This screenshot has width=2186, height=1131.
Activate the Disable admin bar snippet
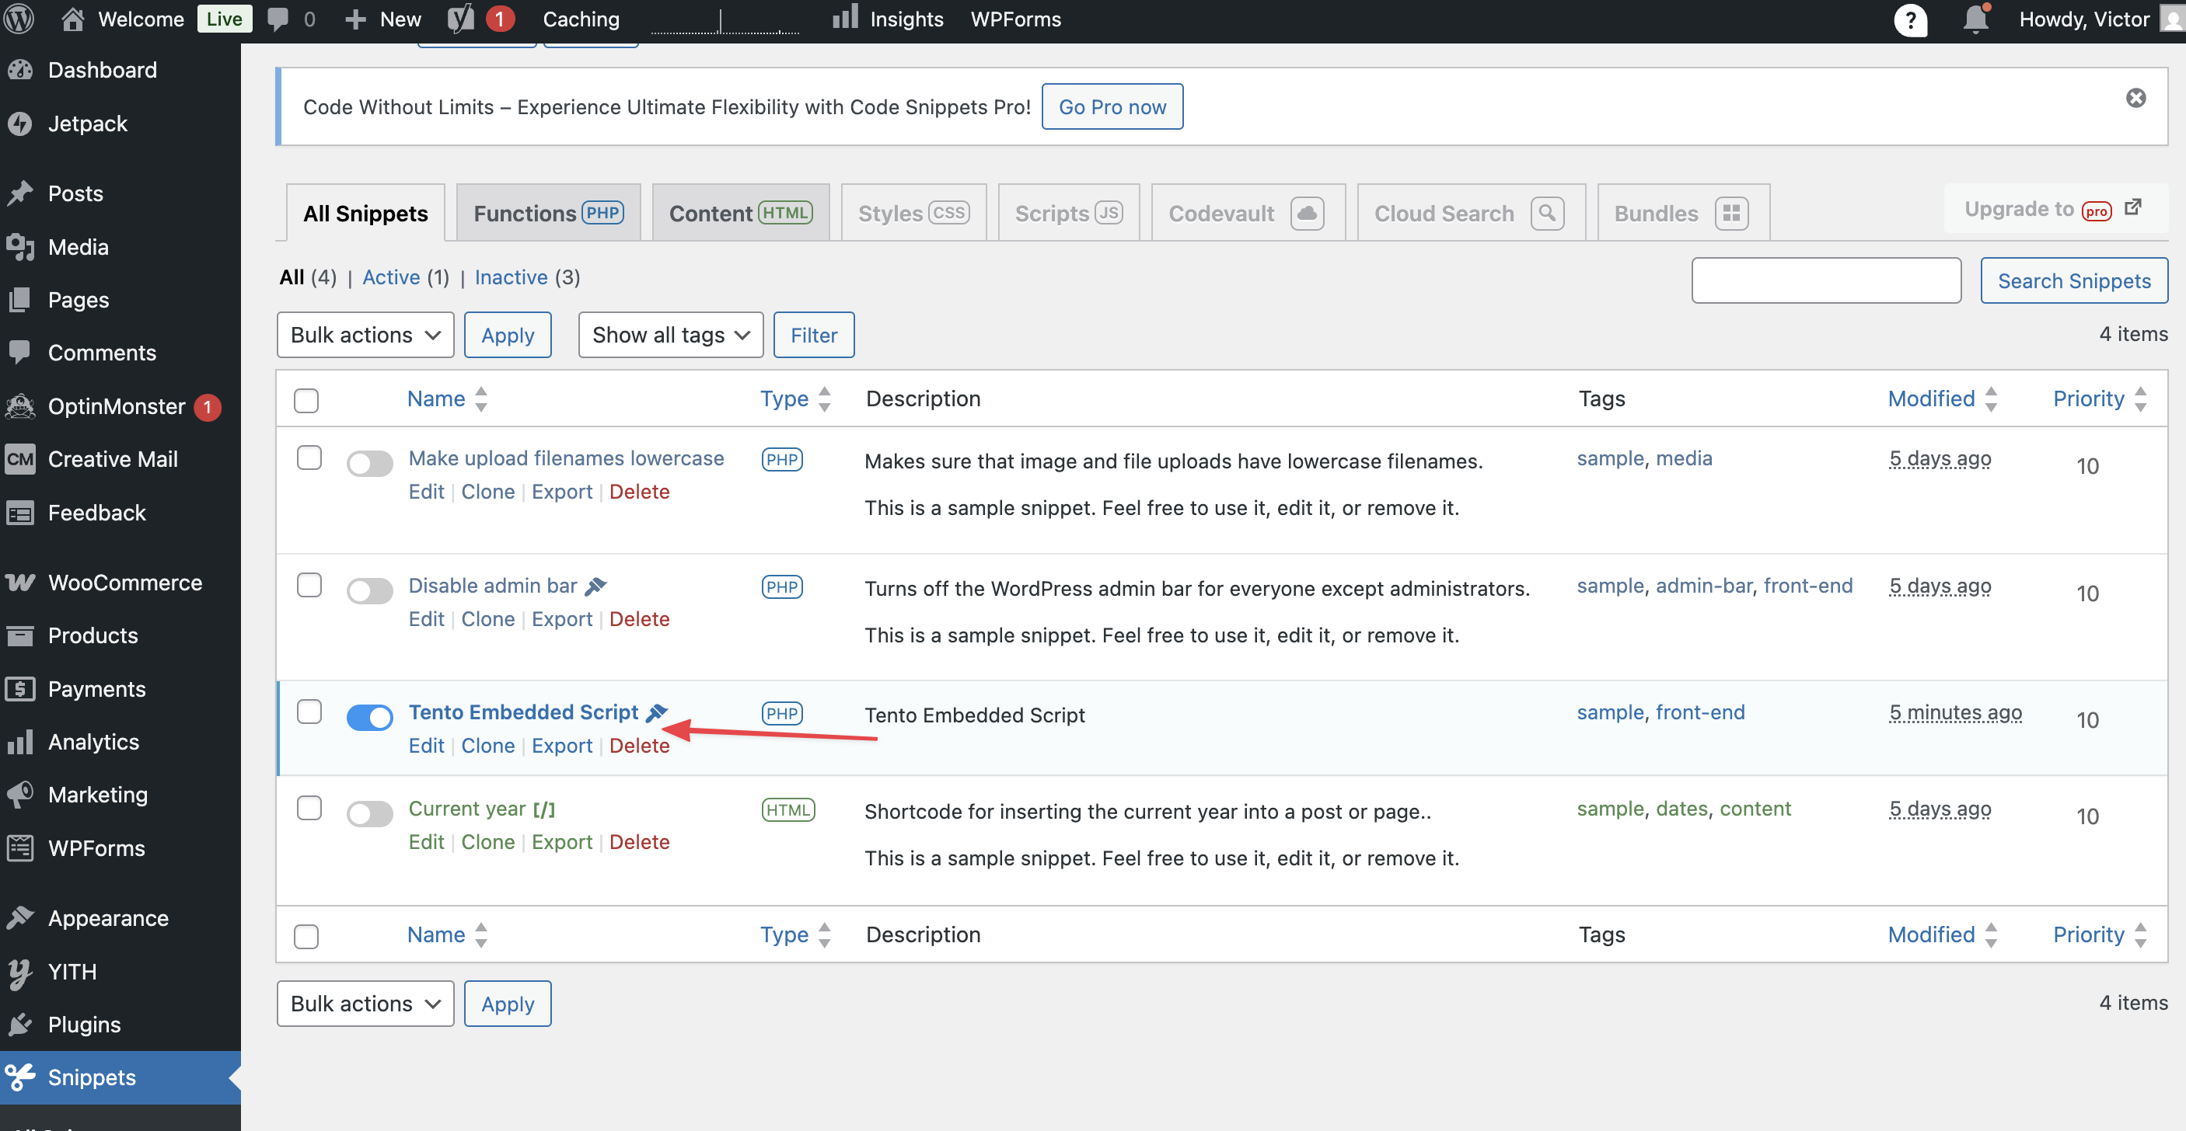369,591
